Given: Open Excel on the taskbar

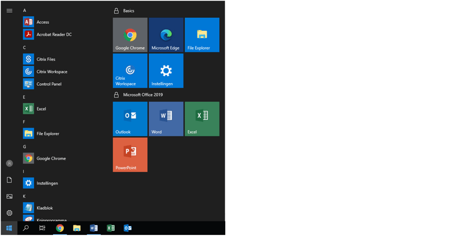Looking at the screenshot, I should coord(110,228).
